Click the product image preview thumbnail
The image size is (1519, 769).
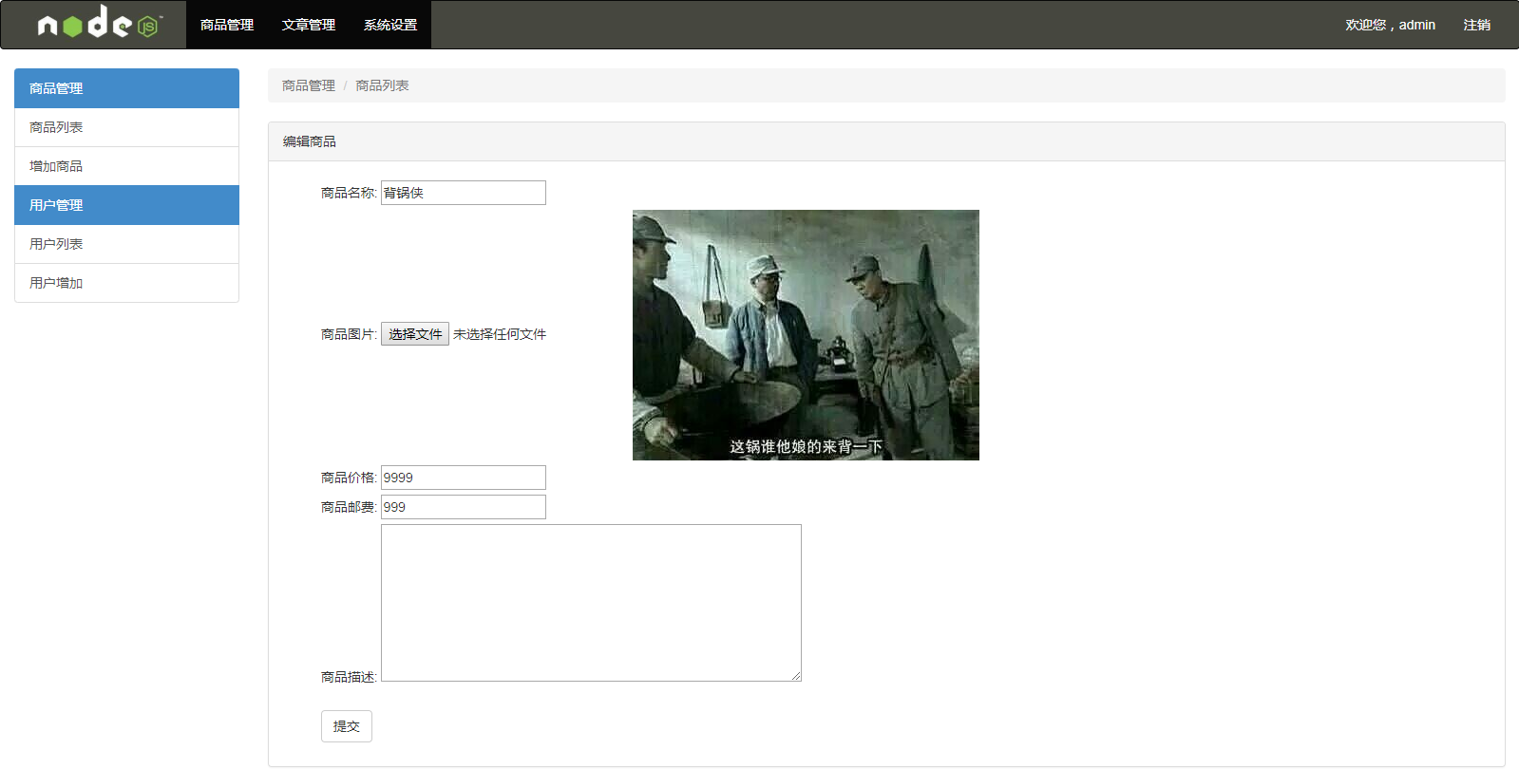806,335
